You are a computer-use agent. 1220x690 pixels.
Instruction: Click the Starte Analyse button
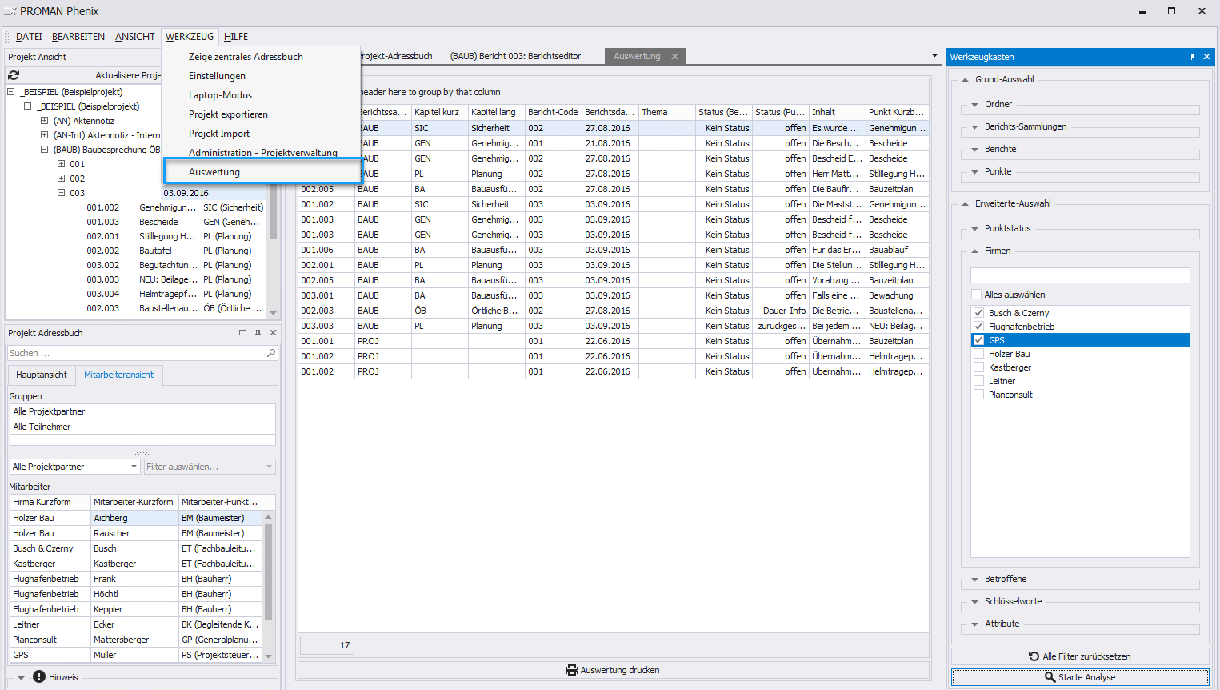pyautogui.click(x=1080, y=677)
